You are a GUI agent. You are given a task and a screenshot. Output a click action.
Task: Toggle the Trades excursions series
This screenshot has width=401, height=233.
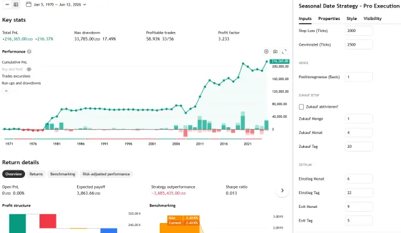[x=16, y=76]
